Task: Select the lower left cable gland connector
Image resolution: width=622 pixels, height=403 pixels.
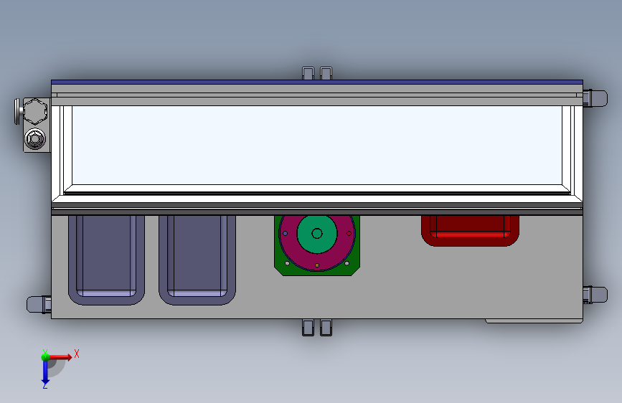Action: (39, 304)
